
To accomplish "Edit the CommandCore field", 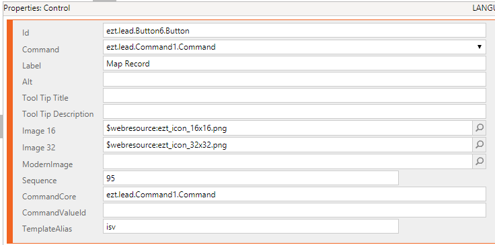I will (x=294, y=194).
